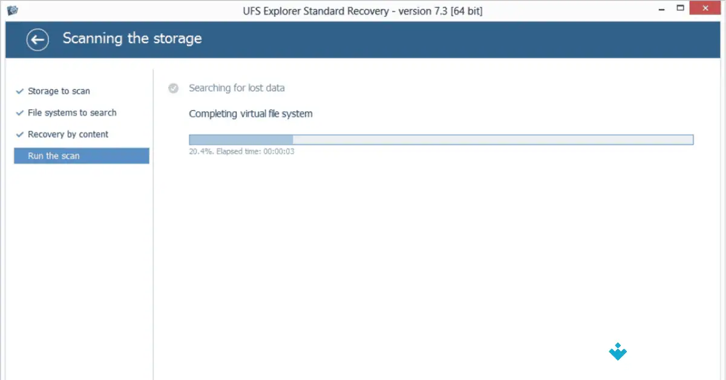Click the Searching for lost data label
This screenshot has height=380, width=726.
[237, 88]
